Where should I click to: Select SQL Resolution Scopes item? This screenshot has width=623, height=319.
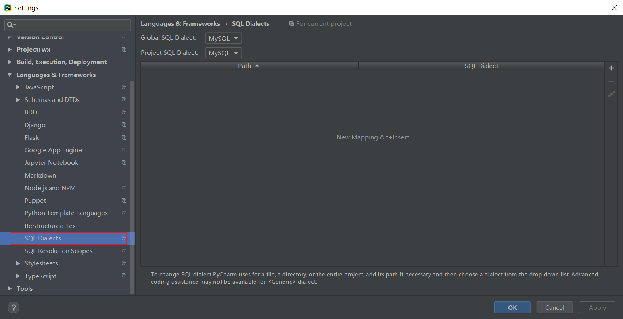[59, 251]
